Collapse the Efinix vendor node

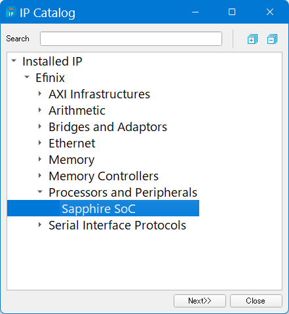tap(27, 77)
